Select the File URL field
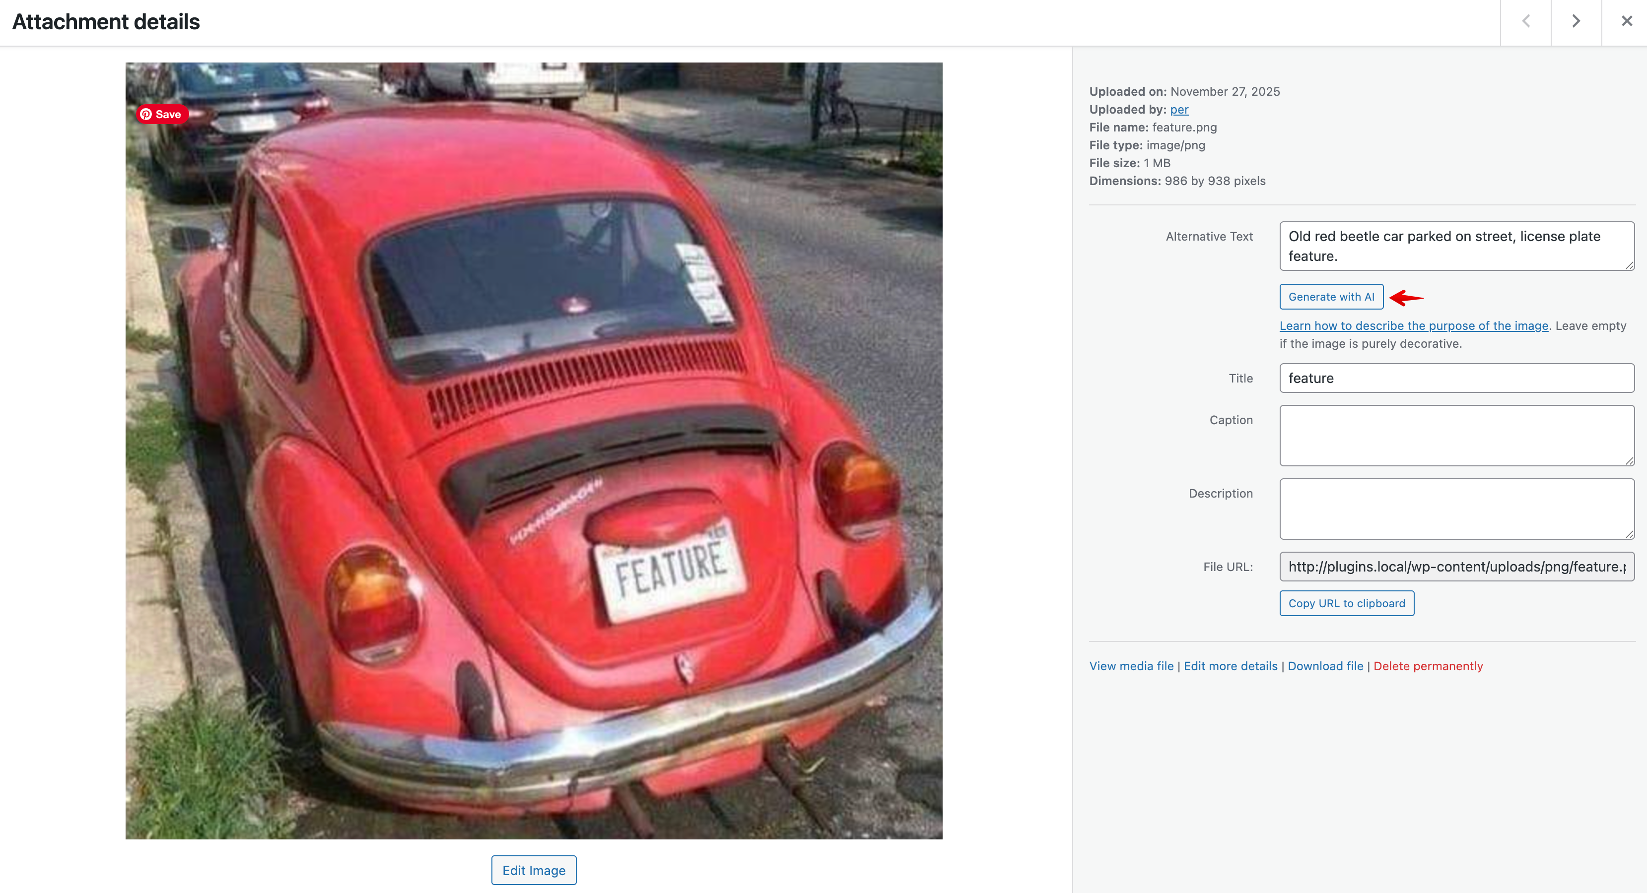 click(x=1456, y=567)
